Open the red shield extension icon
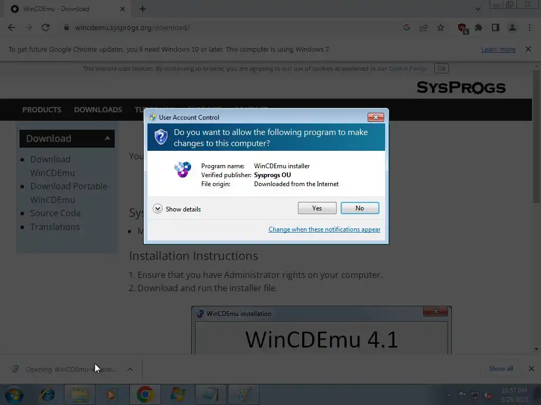Screen dimensions: 541x405 (462, 28)
